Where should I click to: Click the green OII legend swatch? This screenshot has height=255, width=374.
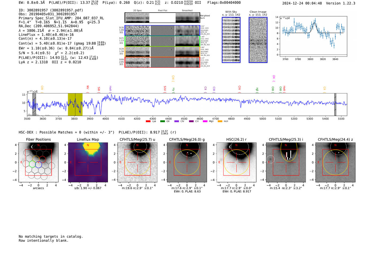(x=162, y=121)
